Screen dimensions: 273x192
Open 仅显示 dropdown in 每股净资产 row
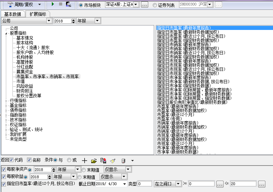[128, 169]
